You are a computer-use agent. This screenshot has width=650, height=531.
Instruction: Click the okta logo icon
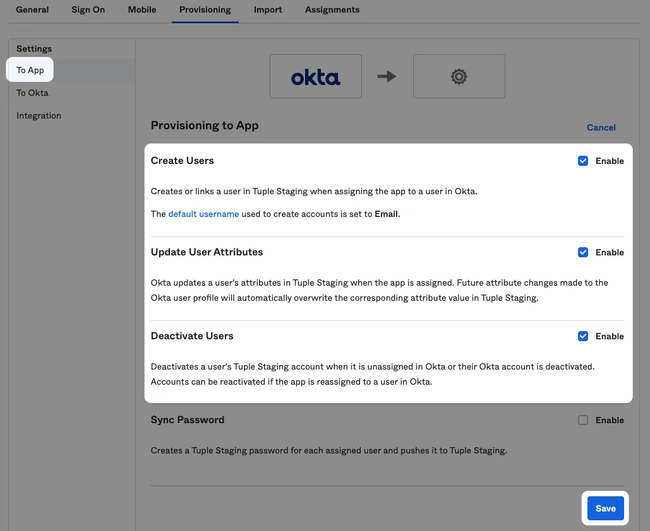(x=315, y=76)
